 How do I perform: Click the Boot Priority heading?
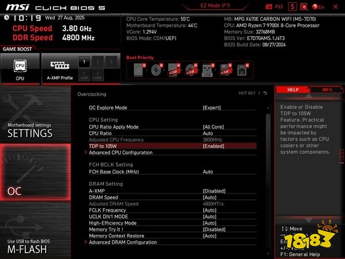click(140, 58)
